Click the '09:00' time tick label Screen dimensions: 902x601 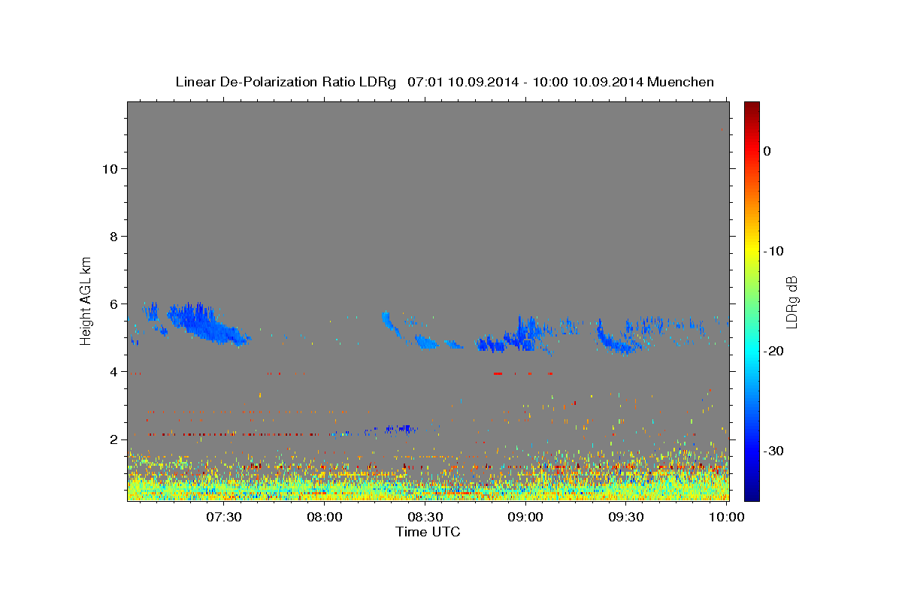[x=526, y=517]
